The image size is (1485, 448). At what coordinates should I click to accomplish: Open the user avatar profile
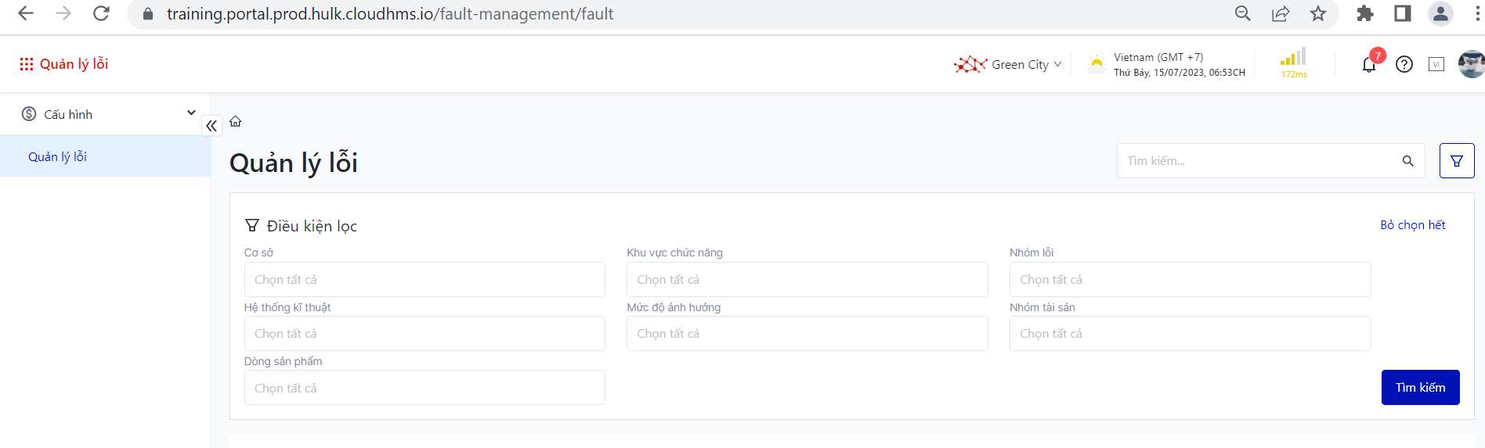1471,64
